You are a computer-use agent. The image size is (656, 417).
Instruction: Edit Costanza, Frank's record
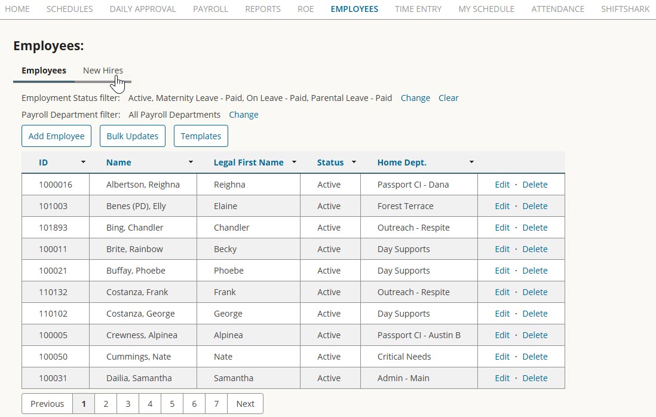[x=502, y=292]
